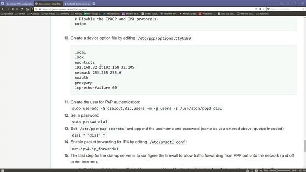Image resolution: width=306 pixels, height=172 pixels.
Task: Open the 3D Printing bookmarks folder
Action: pyautogui.click(x=63, y=14)
